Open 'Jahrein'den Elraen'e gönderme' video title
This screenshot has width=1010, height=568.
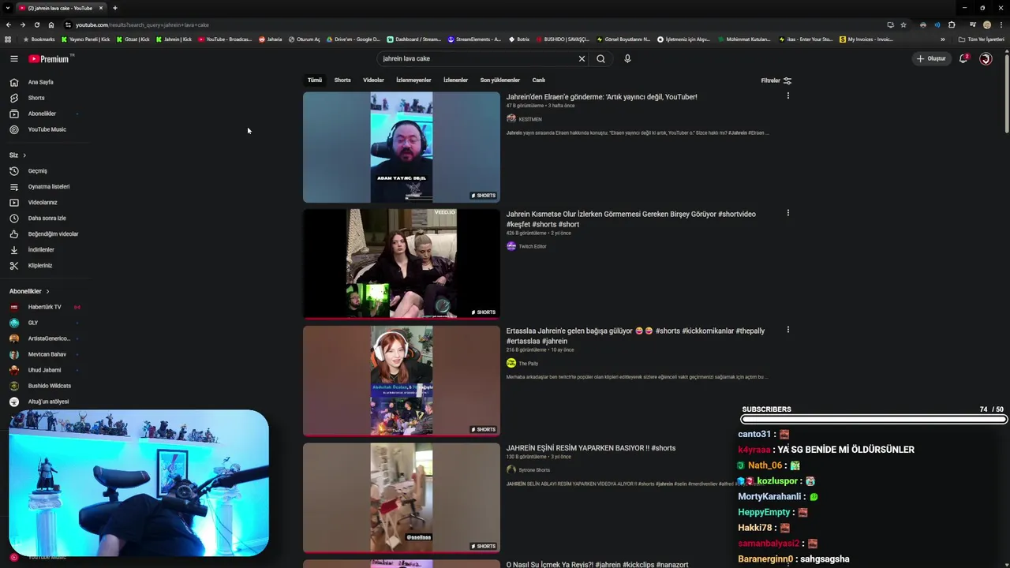pos(601,97)
